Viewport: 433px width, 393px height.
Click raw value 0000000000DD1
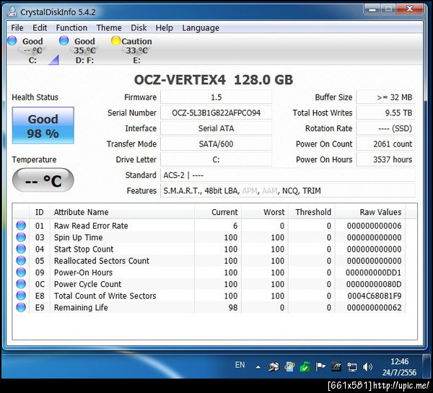tap(373, 273)
